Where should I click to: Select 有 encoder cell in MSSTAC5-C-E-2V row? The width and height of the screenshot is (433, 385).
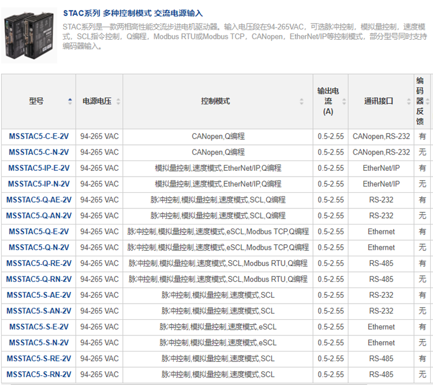click(422, 136)
